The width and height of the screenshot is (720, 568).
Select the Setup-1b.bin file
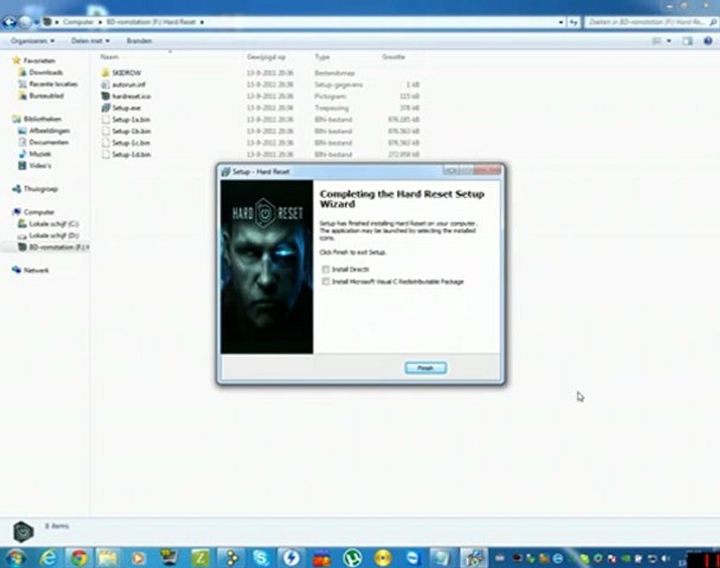(131, 131)
